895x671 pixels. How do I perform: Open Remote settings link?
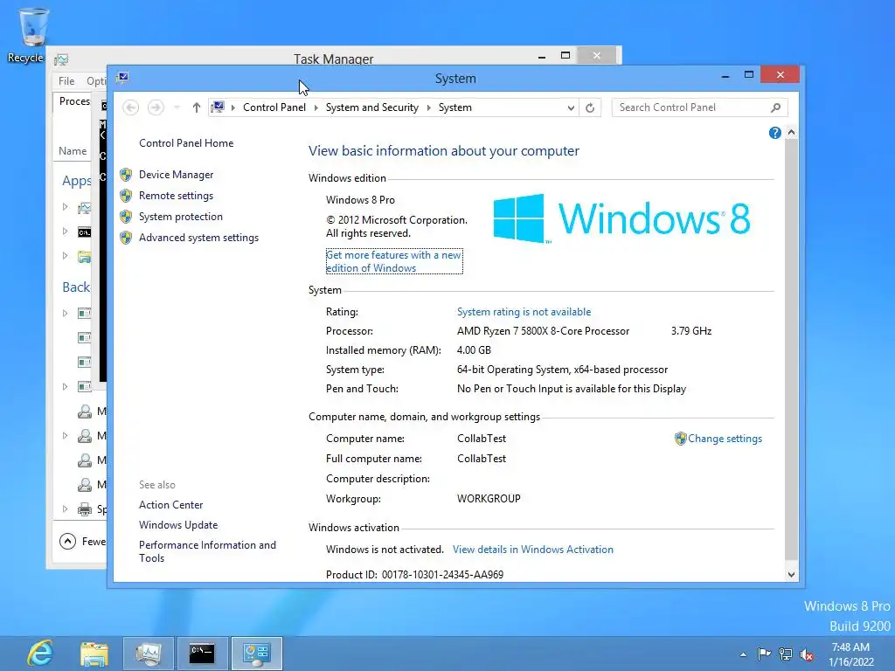[176, 196]
